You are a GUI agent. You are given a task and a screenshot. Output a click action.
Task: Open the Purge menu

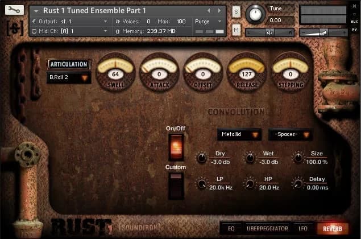point(208,22)
